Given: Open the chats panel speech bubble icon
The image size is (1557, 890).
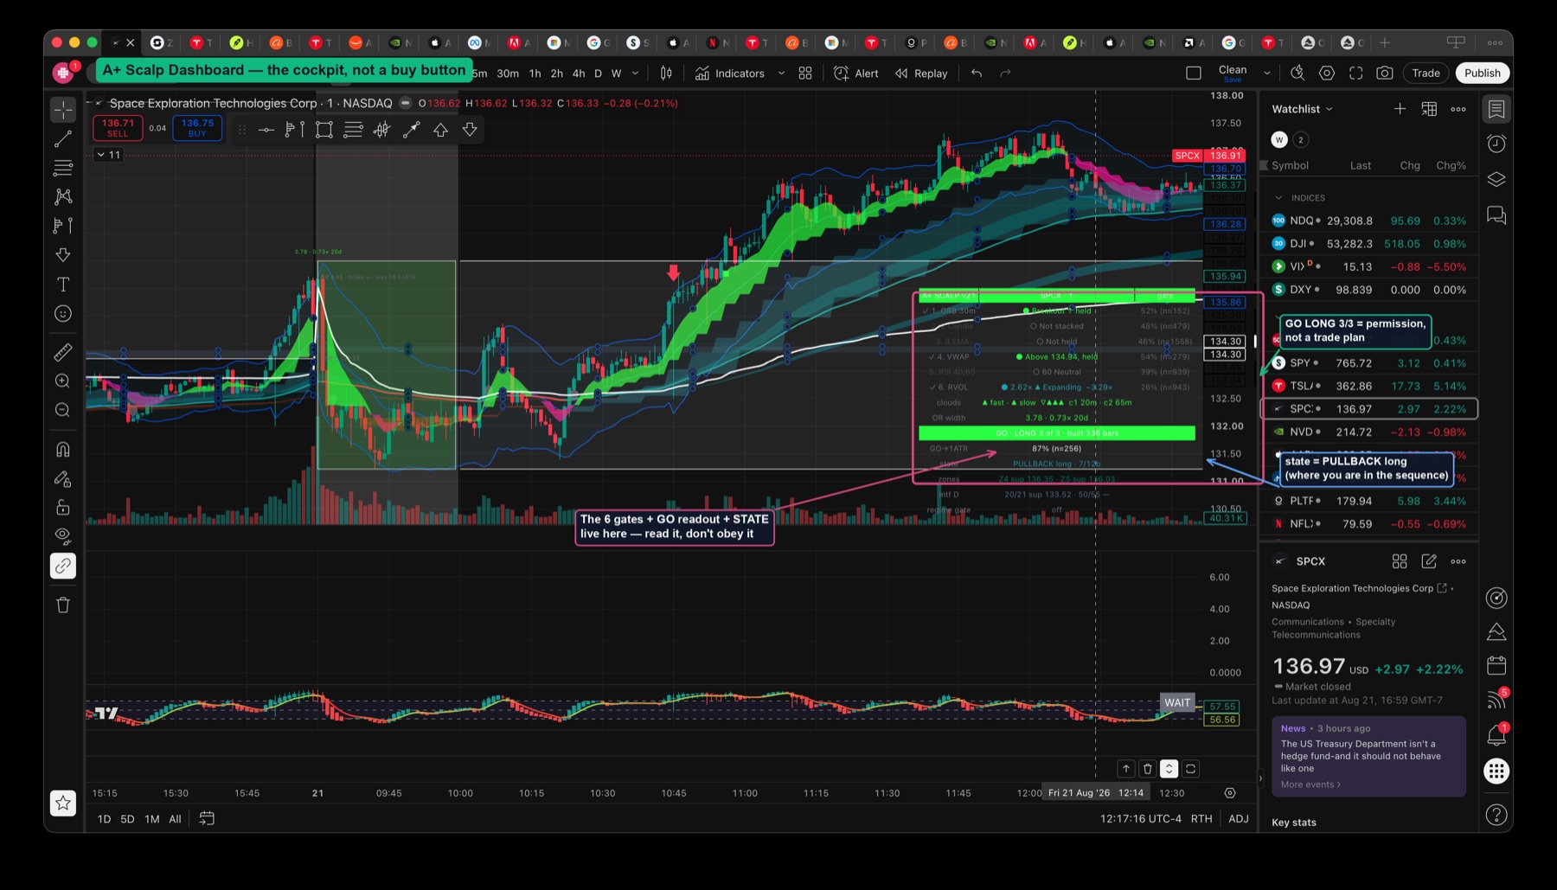Looking at the screenshot, I should tap(1496, 215).
